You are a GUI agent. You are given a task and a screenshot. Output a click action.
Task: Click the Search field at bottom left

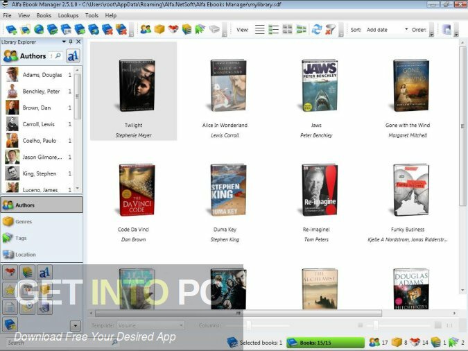(x=62, y=343)
